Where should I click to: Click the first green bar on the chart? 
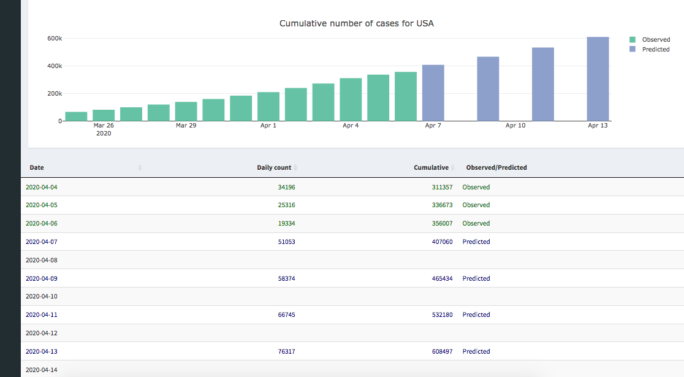76,116
